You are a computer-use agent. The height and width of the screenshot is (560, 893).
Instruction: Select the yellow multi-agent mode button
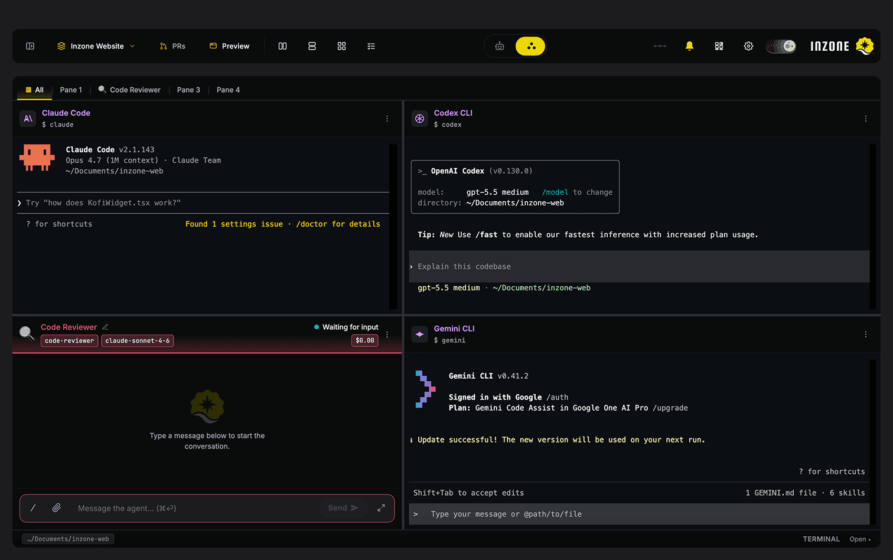pos(530,46)
